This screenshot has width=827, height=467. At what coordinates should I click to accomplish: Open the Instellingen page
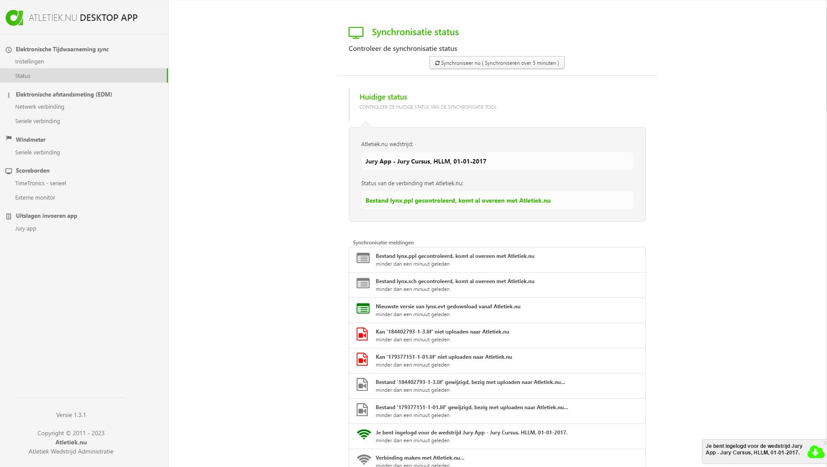click(29, 61)
